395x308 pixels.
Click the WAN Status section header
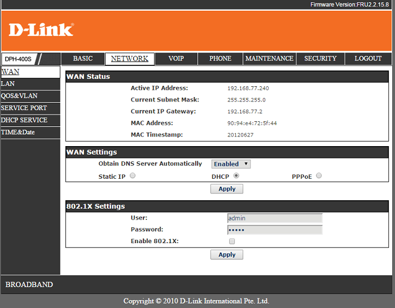pyautogui.click(x=227, y=77)
